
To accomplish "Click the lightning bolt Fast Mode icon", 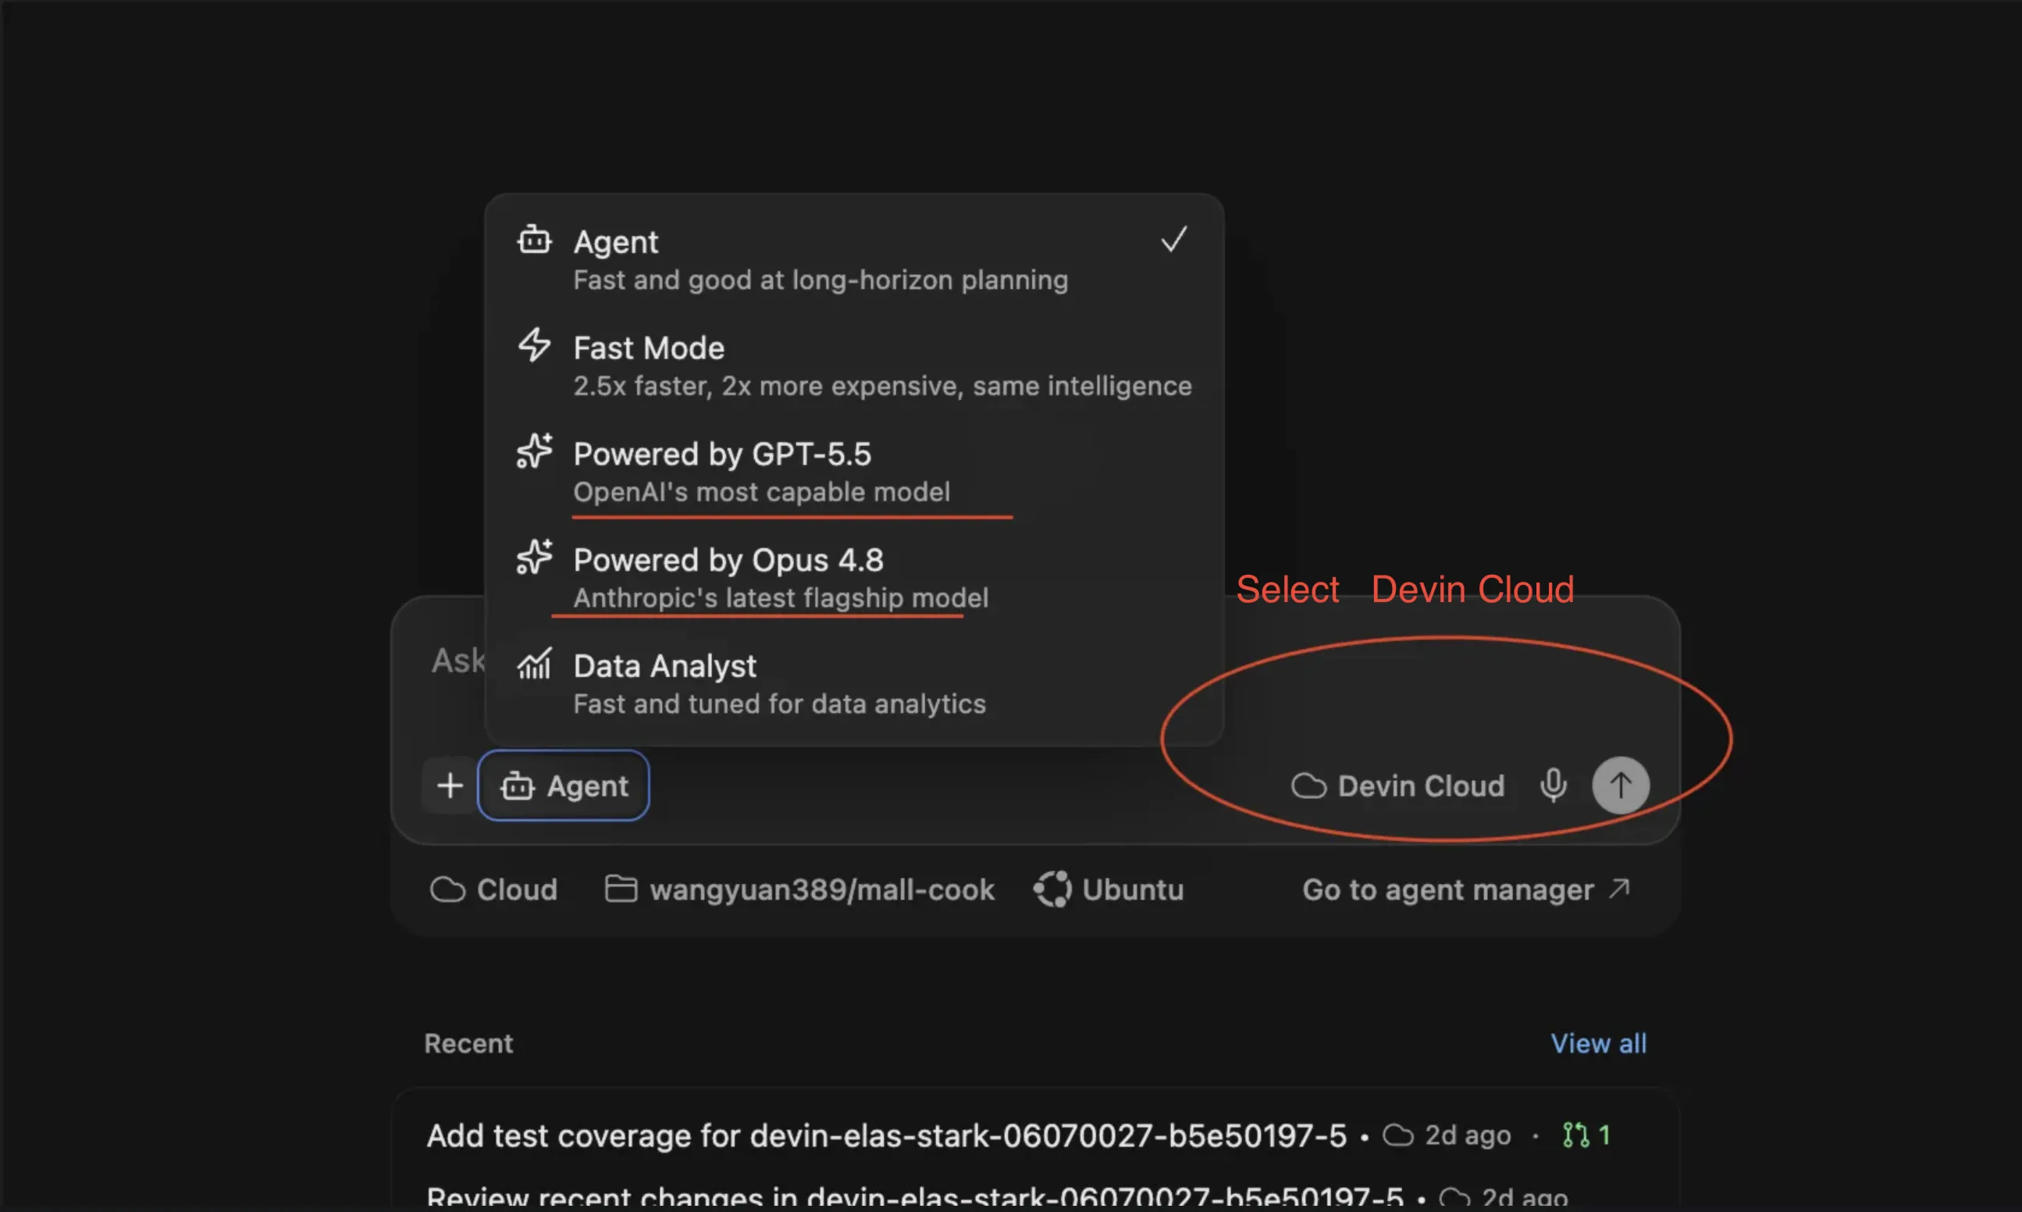I will 535,344.
